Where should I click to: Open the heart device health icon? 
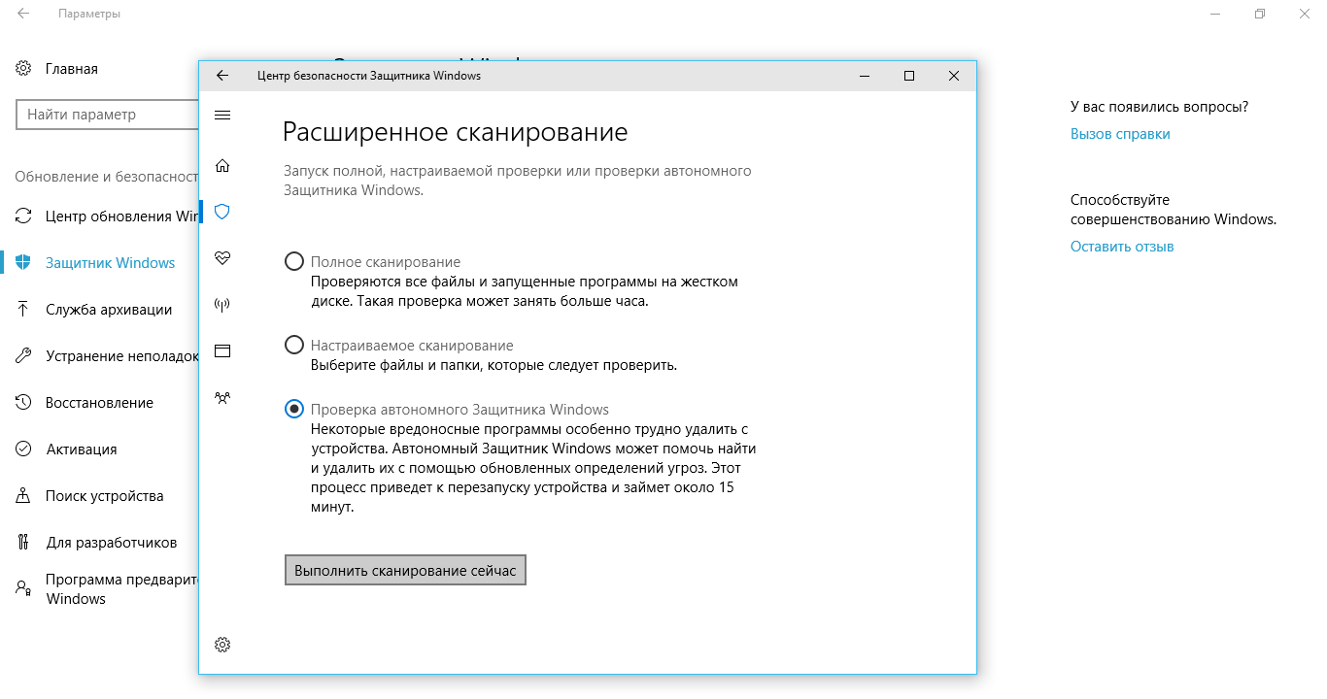coord(222,258)
